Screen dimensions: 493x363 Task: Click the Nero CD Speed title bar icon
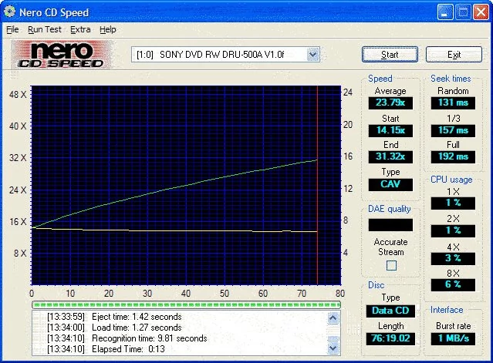click(9, 12)
